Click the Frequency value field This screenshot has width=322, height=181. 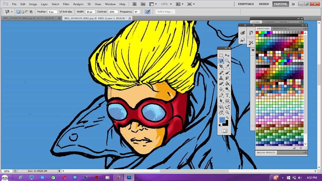pos(137,12)
